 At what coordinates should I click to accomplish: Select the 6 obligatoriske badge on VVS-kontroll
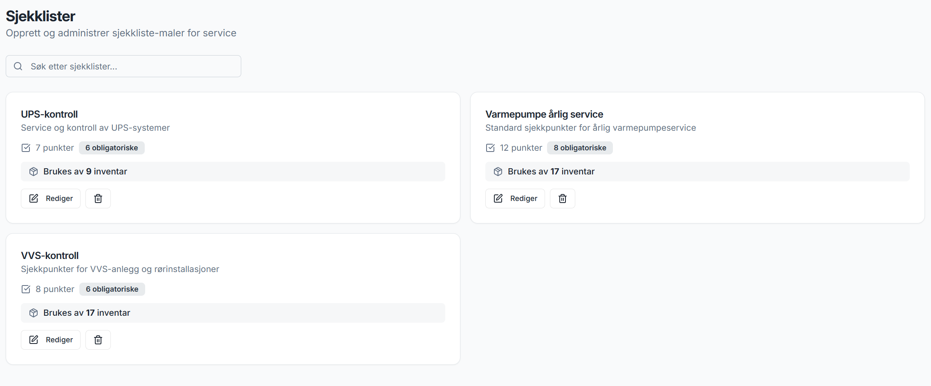(112, 289)
